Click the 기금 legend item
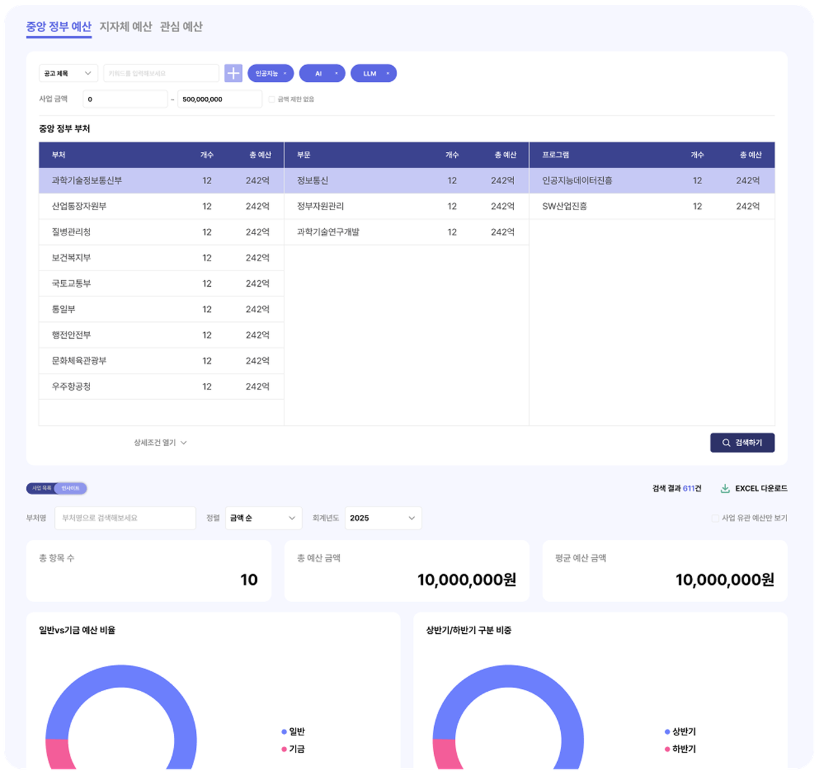 tap(293, 749)
